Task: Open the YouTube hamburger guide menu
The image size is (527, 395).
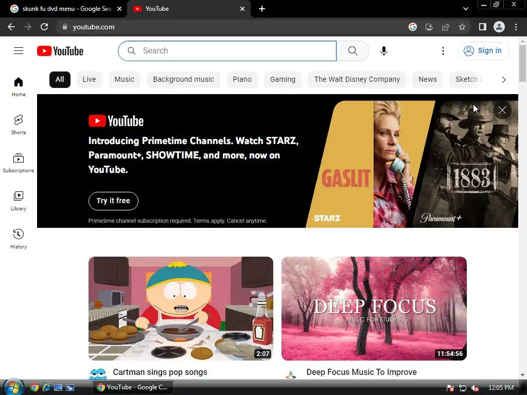Action: [x=19, y=51]
